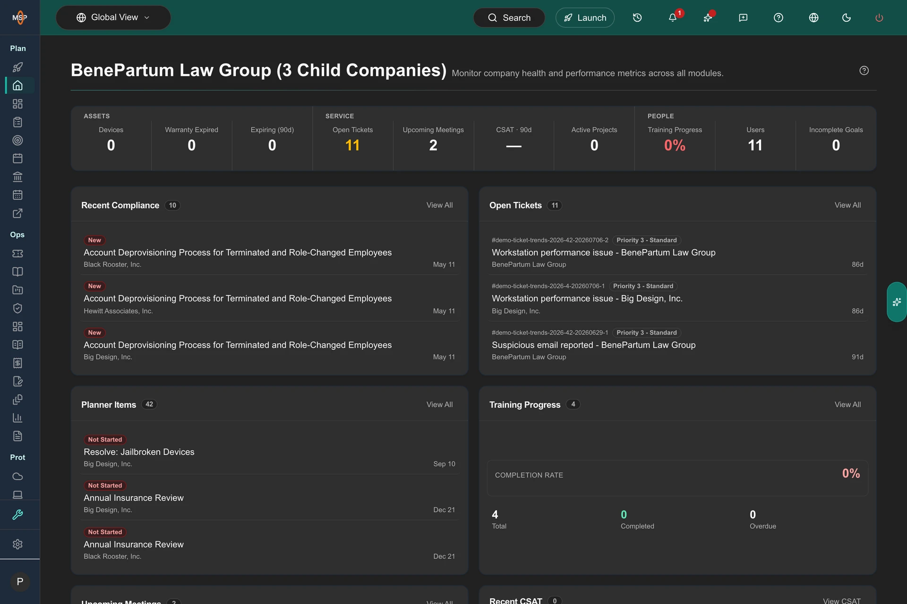This screenshot has height=604, width=907.
Task: Expand the Global View dropdown
Action: click(x=113, y=17)
